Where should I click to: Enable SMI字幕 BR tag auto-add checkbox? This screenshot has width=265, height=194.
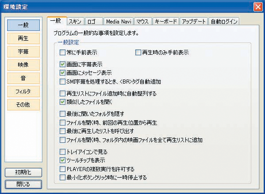point(62,82)
